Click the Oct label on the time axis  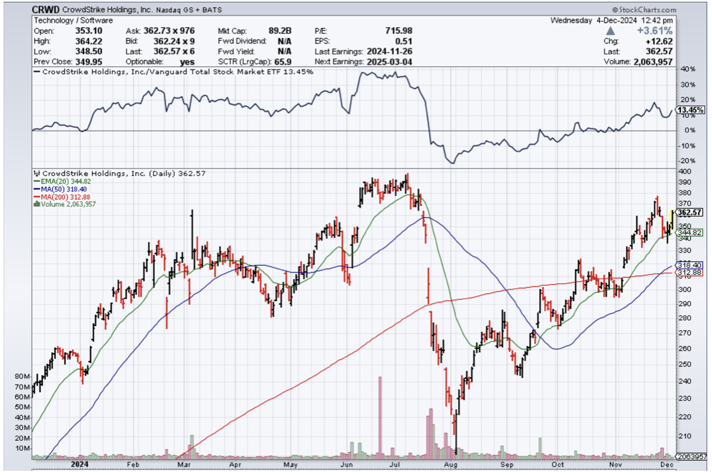tap(558, 465)
